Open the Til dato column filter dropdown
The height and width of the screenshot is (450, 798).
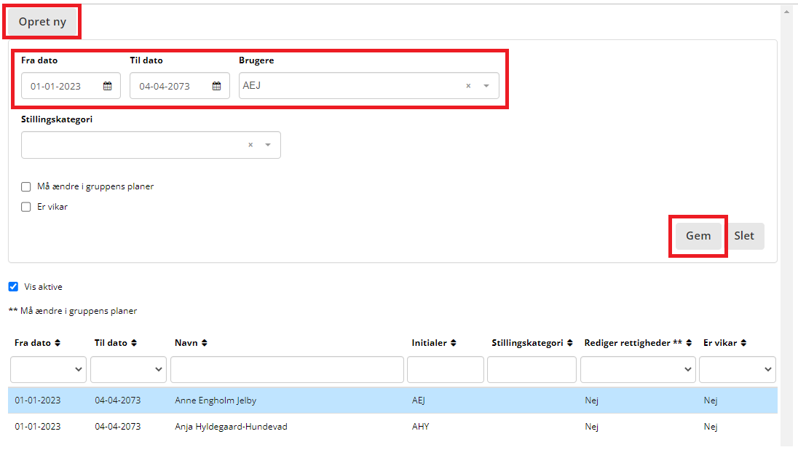(x=128, y=370)
